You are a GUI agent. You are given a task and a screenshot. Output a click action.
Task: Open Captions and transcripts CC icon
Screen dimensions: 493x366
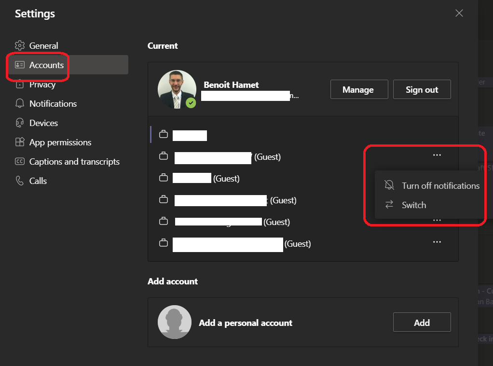pyautogui.click(x=20, y=162)
